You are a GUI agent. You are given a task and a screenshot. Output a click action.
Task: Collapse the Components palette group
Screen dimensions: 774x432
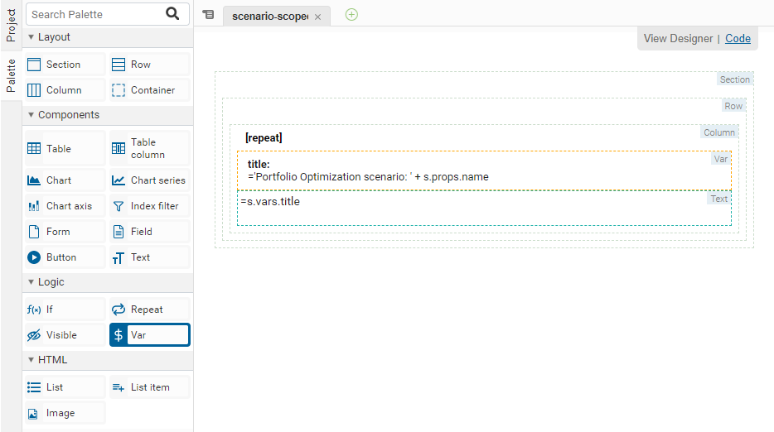click(x=31, y=115)
